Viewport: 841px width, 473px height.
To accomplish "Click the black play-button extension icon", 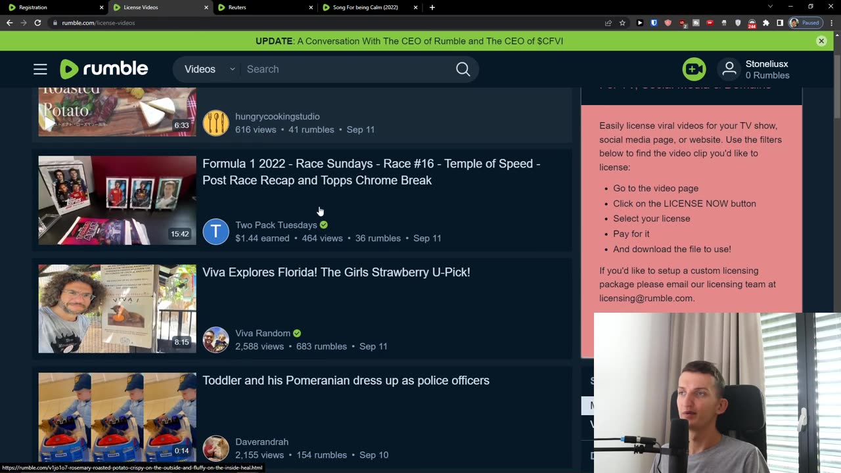I will tap(640, 22).
